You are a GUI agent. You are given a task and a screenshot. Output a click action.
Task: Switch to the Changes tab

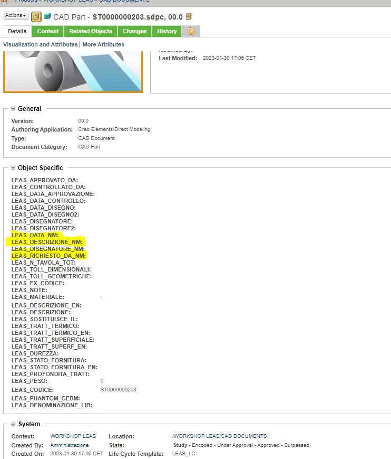tap(134, 31)
